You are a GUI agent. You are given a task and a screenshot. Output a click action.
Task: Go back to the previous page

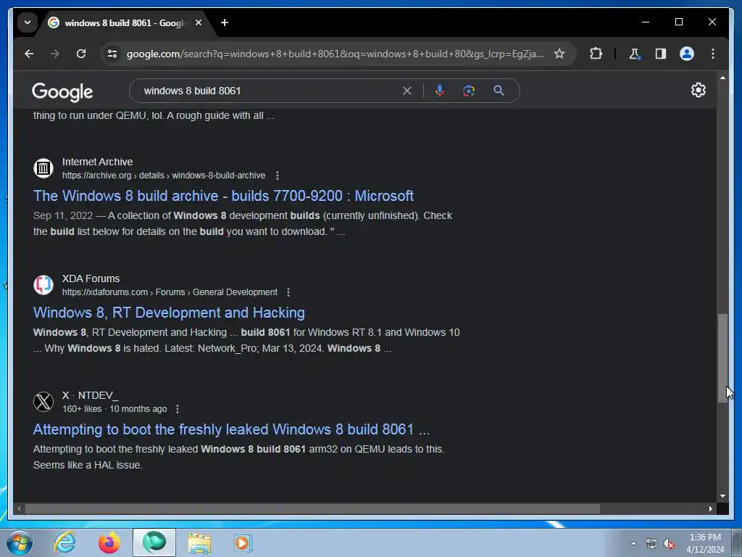tap(29, 54)
